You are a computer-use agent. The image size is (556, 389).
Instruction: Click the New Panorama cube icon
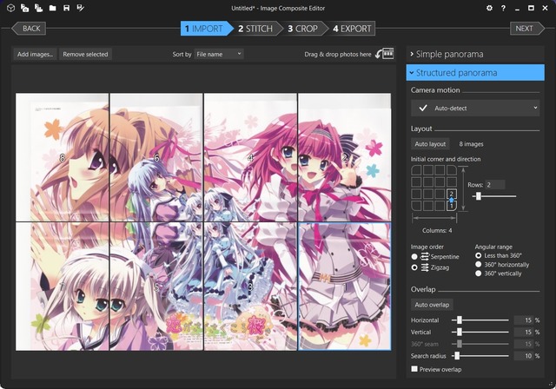click(x=10, y=8)
